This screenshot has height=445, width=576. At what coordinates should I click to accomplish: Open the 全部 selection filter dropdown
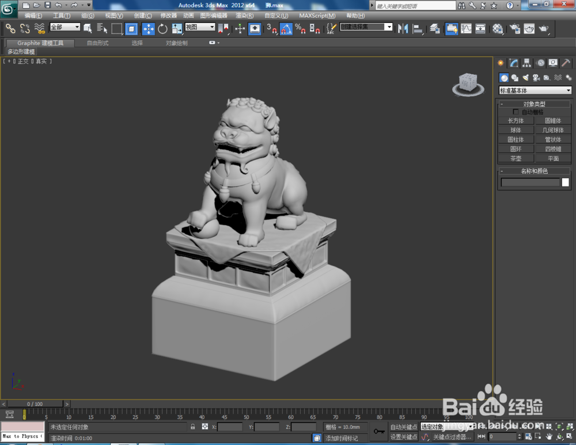65,27
